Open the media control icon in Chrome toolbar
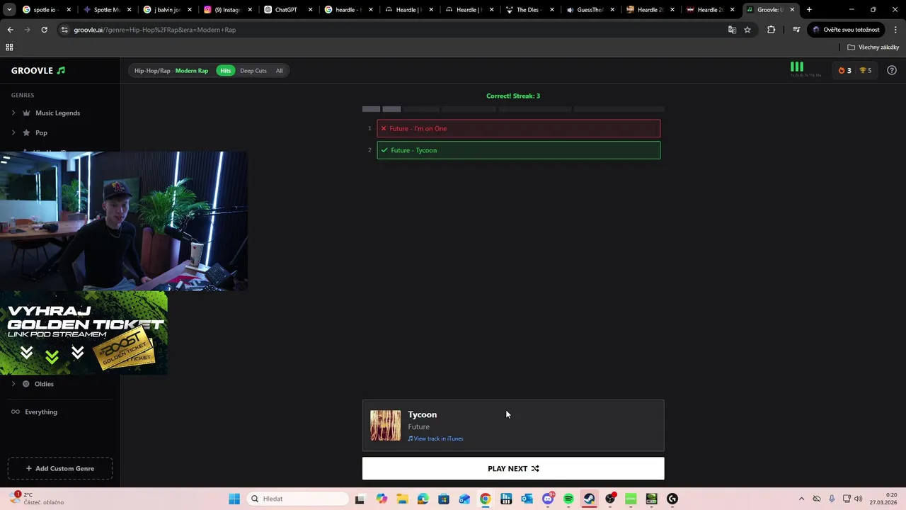The image size is (906, 510). pyautogui.click(x=796, y=30)
